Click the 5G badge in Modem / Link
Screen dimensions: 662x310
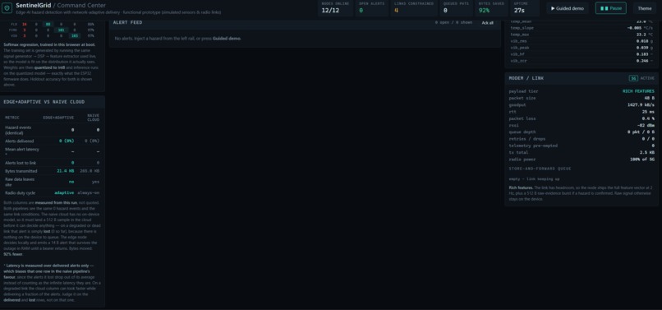633,78
